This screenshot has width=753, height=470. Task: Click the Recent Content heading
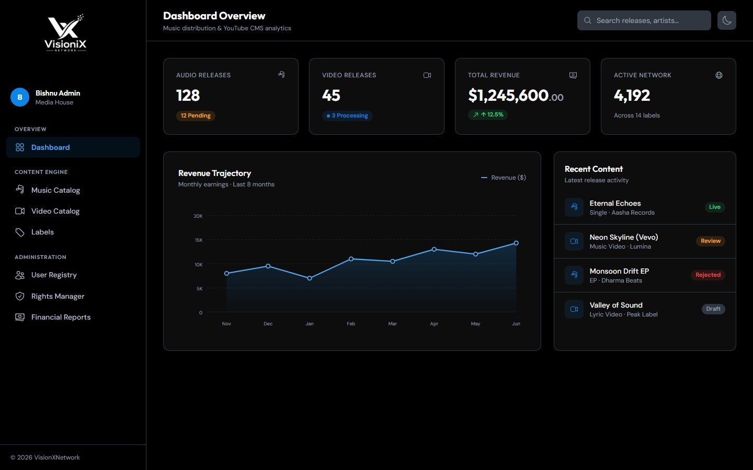(594, 169)
